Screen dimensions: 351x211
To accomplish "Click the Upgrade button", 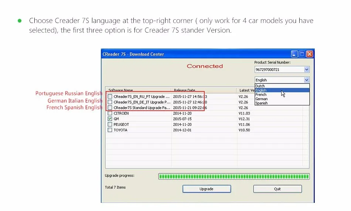I will pos(207,189).
